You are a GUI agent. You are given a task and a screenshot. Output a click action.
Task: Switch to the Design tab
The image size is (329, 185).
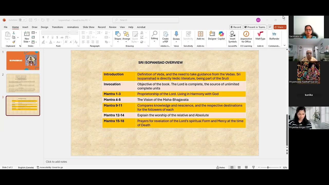(44, 27)
